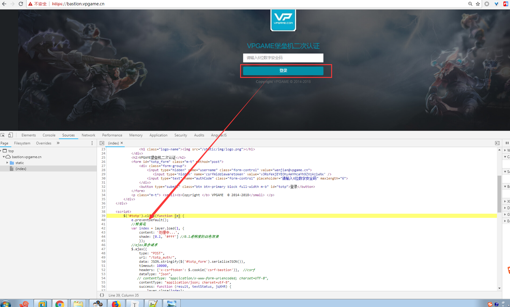
Task: Hide the navigator with the sidebar toggle icon
Action: point(102,143)
